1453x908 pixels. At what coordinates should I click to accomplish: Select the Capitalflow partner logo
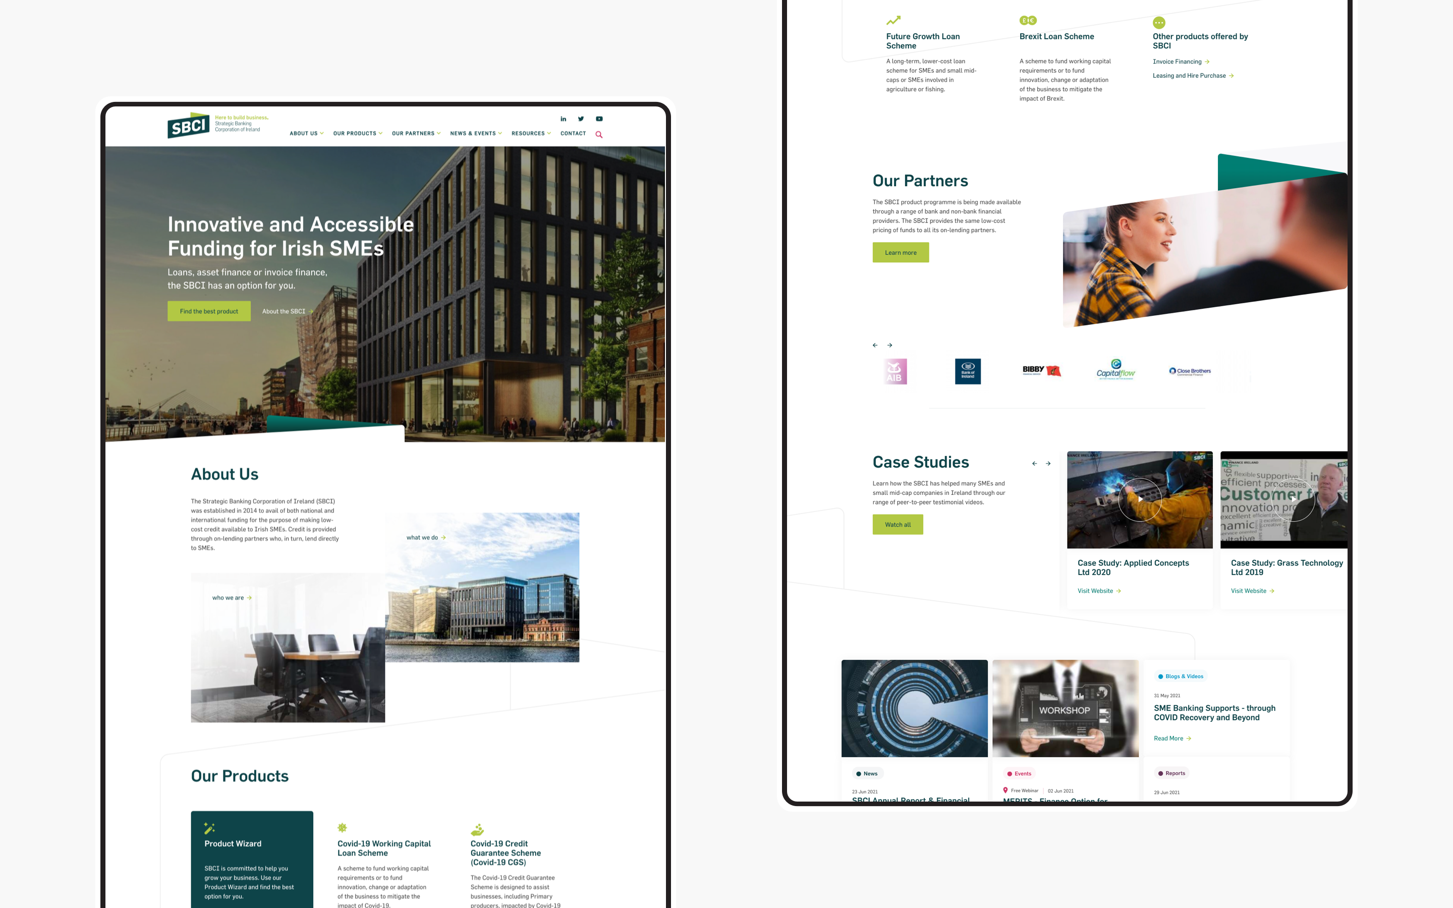(1116, 369)
